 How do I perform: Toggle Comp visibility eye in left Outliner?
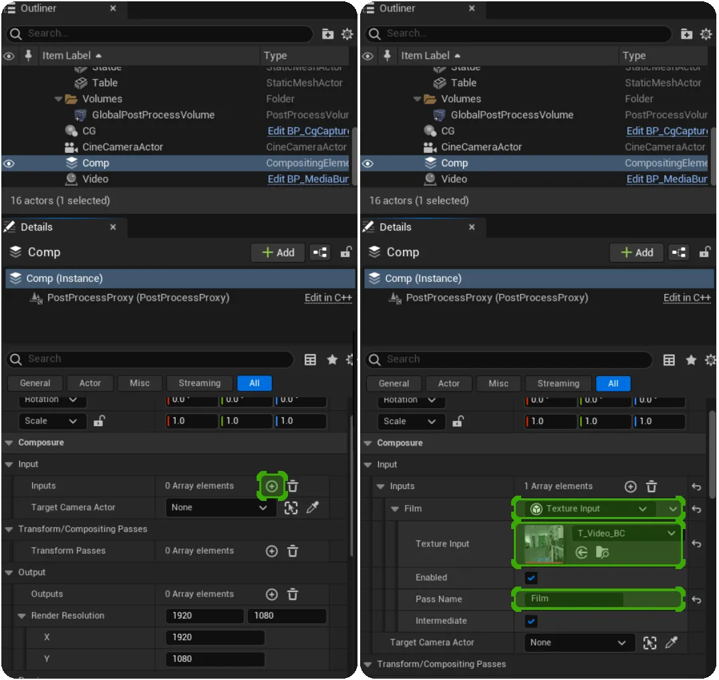[x=9, y=164]
